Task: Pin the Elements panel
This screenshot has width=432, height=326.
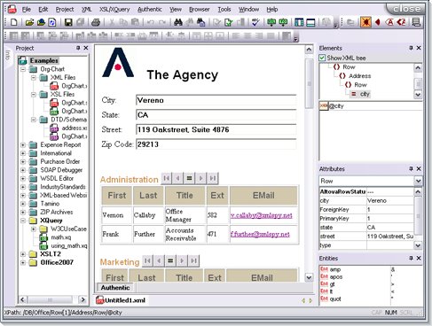Action: 411,48
